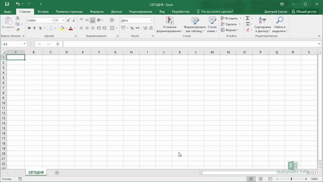
Task: Switch to Page Layout view icon
Action: click(x=260, y=179)
